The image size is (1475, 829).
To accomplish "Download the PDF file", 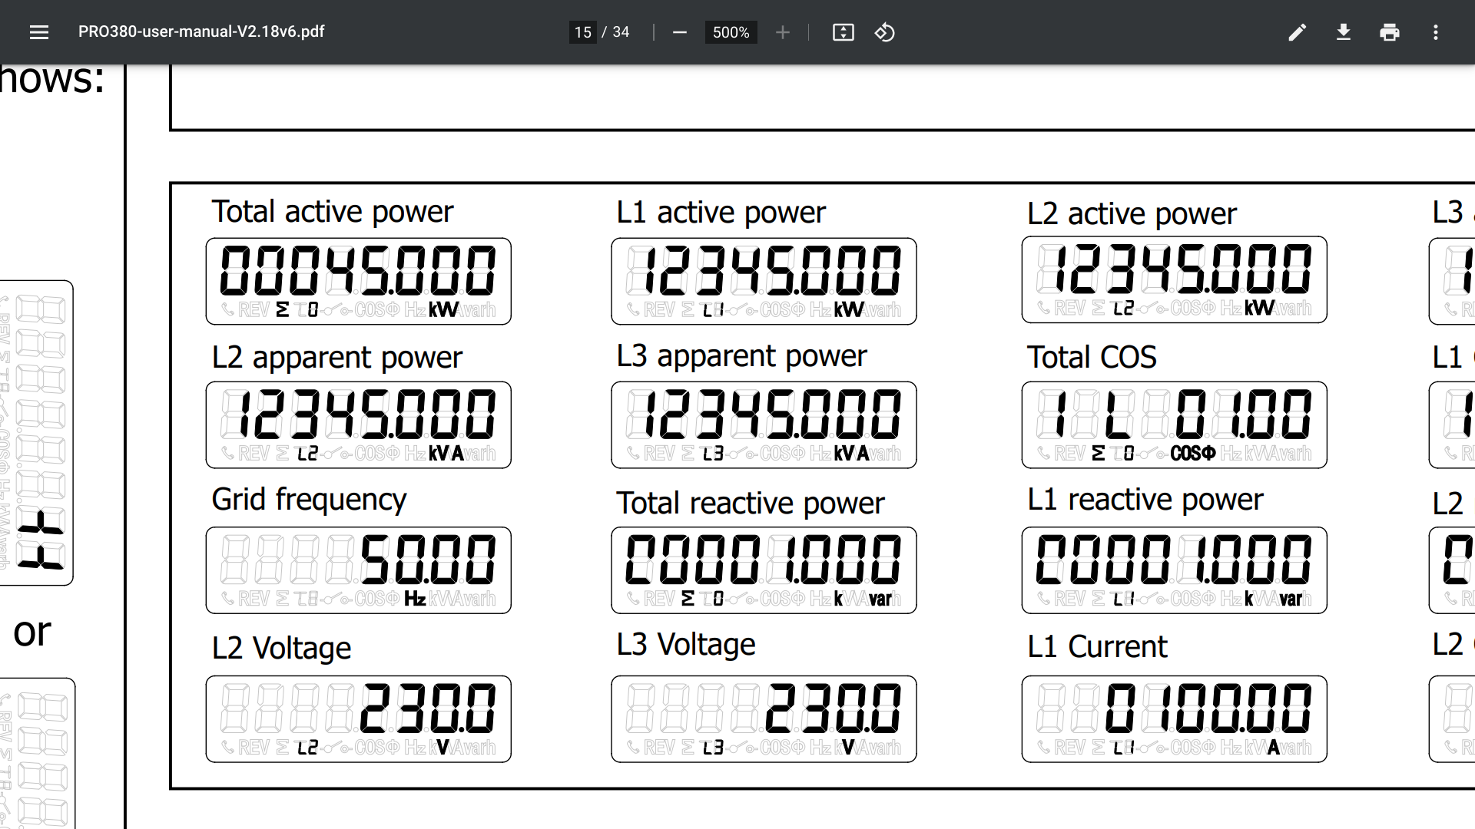I will coord(1343,32).
